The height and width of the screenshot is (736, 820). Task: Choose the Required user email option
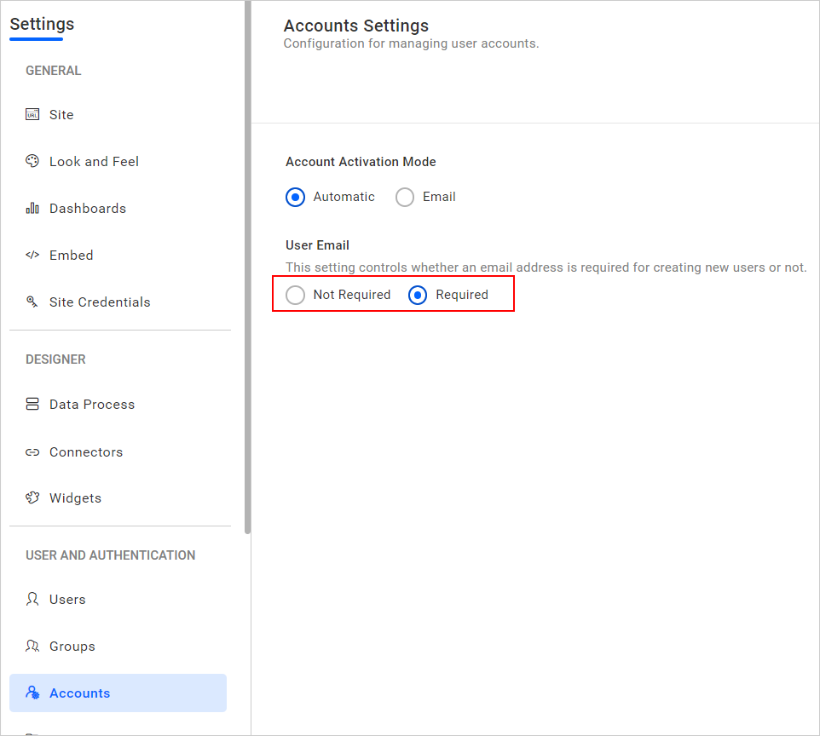(418, 295)
